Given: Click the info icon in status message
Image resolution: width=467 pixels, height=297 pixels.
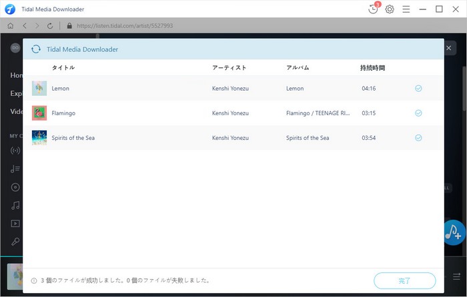Looking at the screenshot, I should coord(34,280).
